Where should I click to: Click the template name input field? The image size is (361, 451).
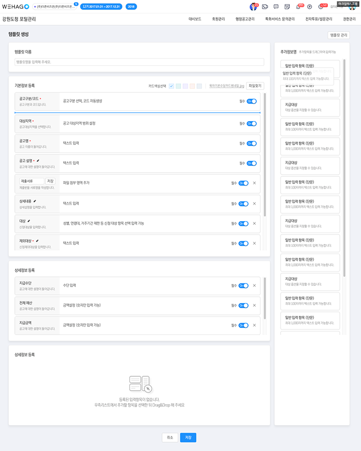139,62
